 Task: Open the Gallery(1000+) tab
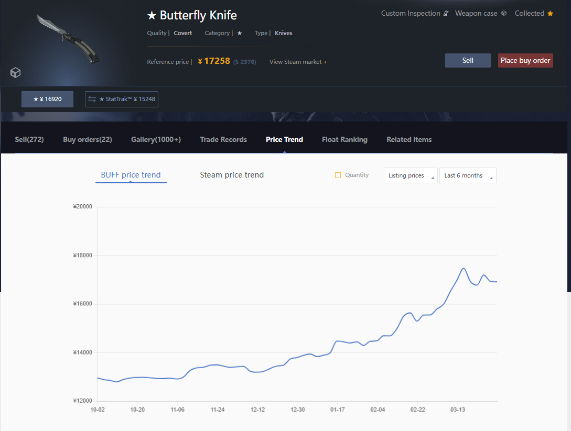pos(156,140)
